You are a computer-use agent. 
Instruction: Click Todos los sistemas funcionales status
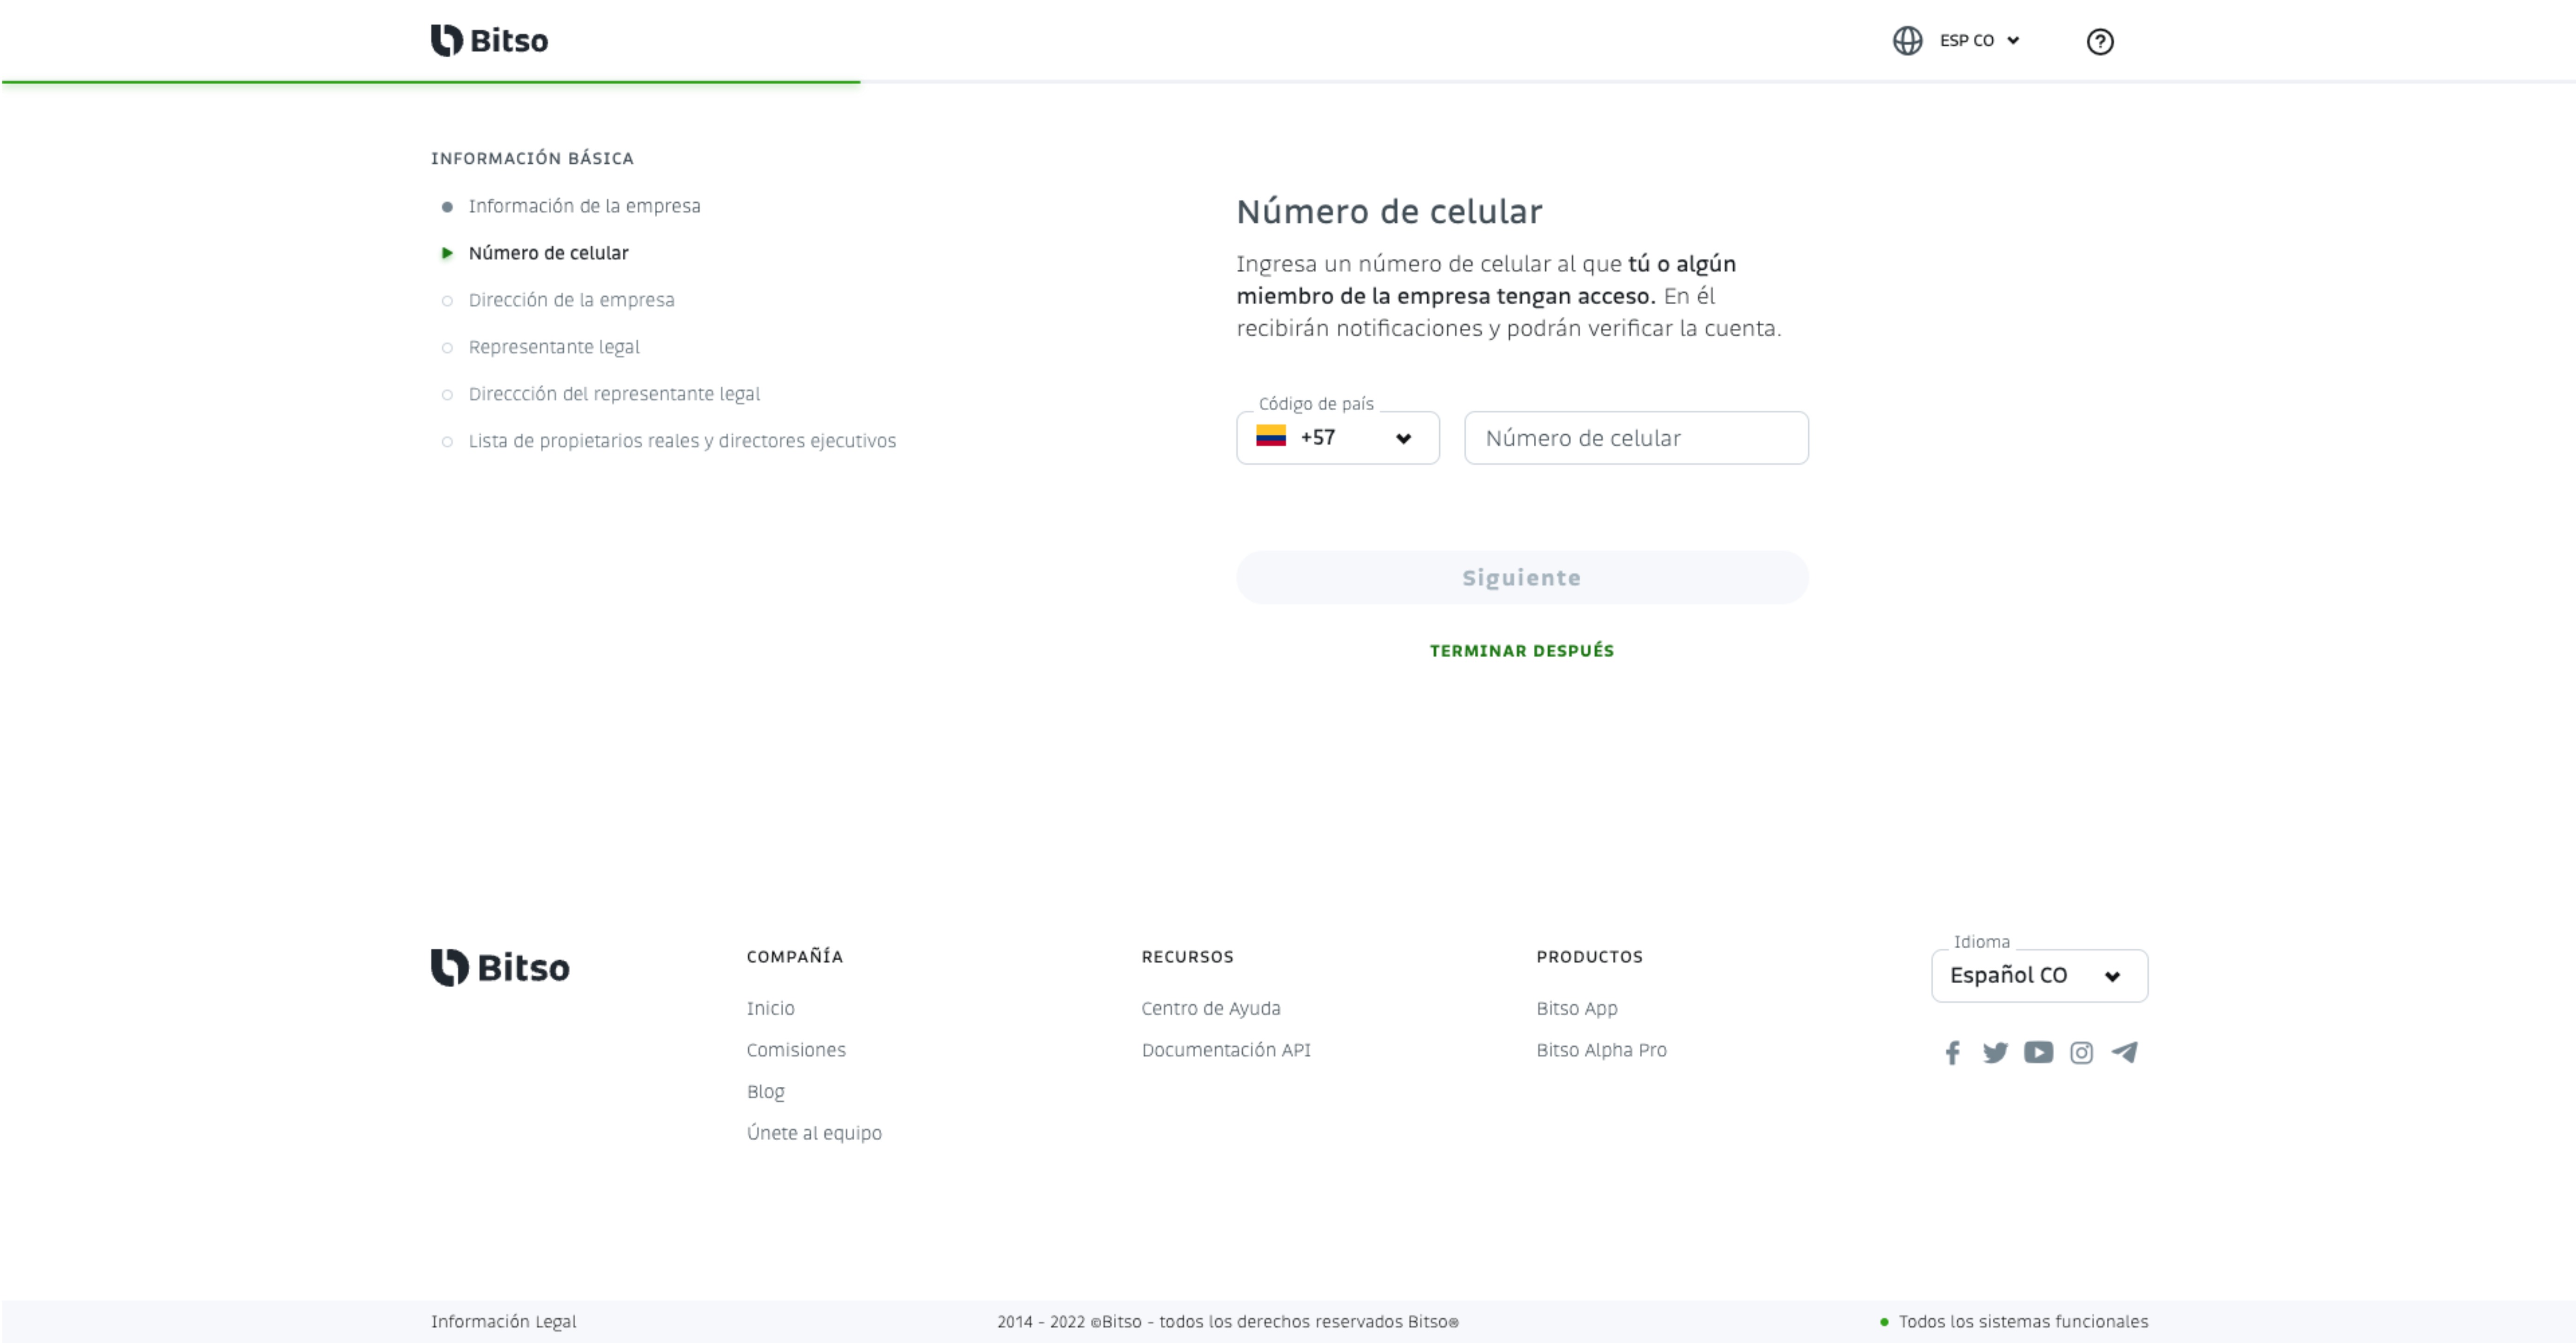[x=2014, y=1322]
